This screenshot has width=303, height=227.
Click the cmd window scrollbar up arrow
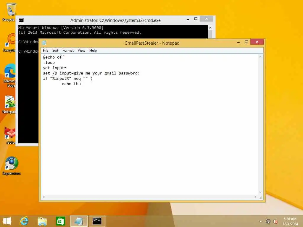[210, 28]
